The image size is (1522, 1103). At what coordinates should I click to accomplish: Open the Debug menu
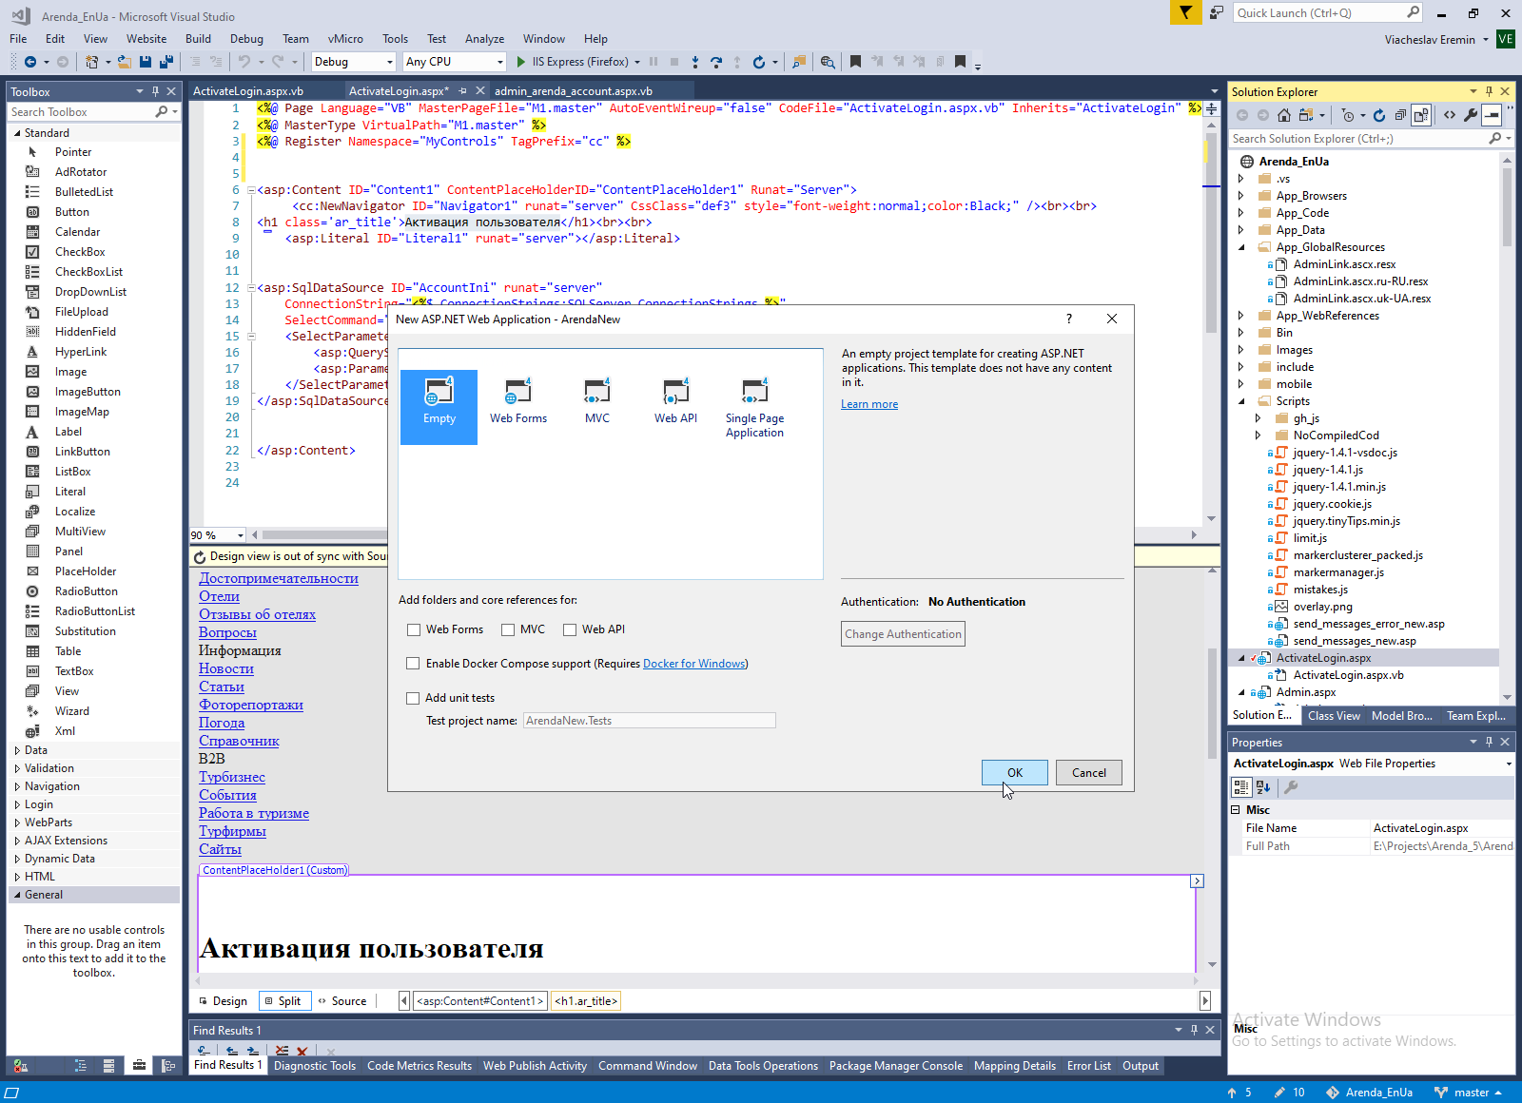(246, 39)
